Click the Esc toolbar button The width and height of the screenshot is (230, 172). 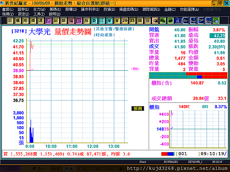click(186, 21)
